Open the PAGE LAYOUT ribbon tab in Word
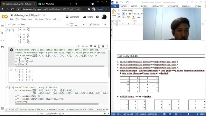The width and height of the screenshot is (206, 116). pos(157,6)
